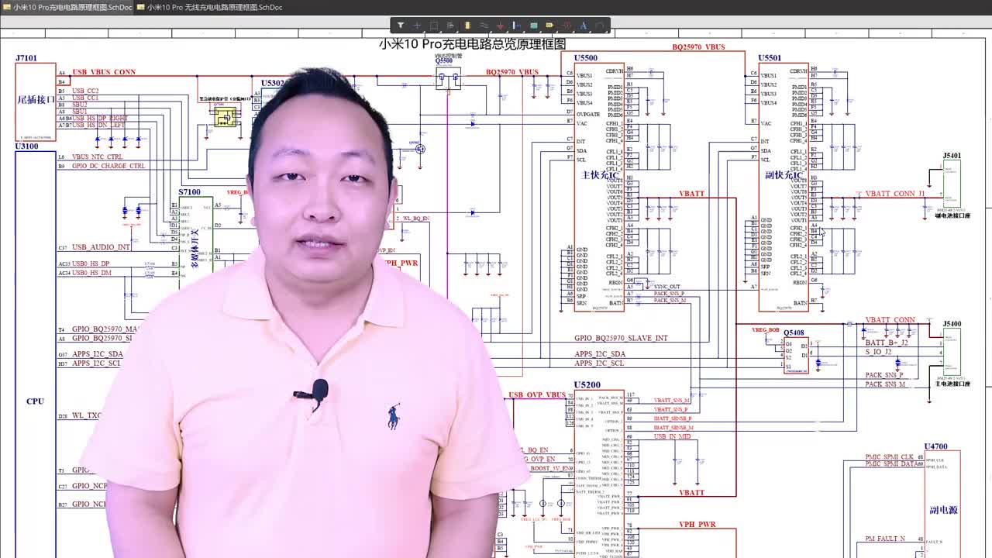Click the U5501 designator
992x558 pixels.
(770, 58)
